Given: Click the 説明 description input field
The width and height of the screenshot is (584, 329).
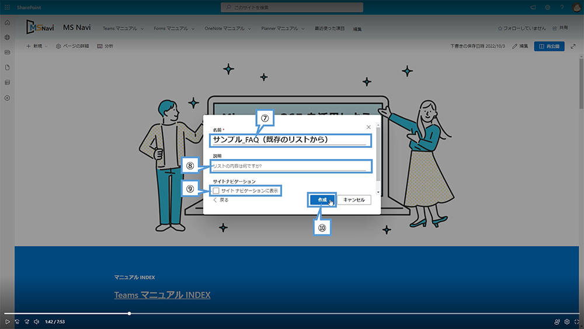Looking at the screenshot, I should (290, 166).
